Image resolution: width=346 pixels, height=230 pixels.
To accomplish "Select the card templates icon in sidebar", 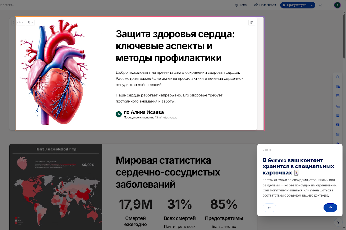I will [338, 86].
